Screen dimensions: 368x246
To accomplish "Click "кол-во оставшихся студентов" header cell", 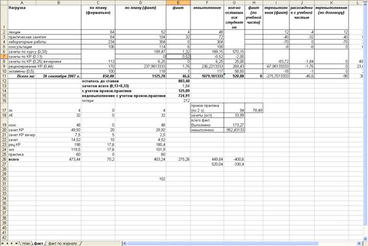I will pos(234,18).
